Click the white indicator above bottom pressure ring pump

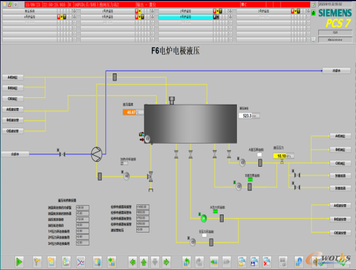coord(205,236)
